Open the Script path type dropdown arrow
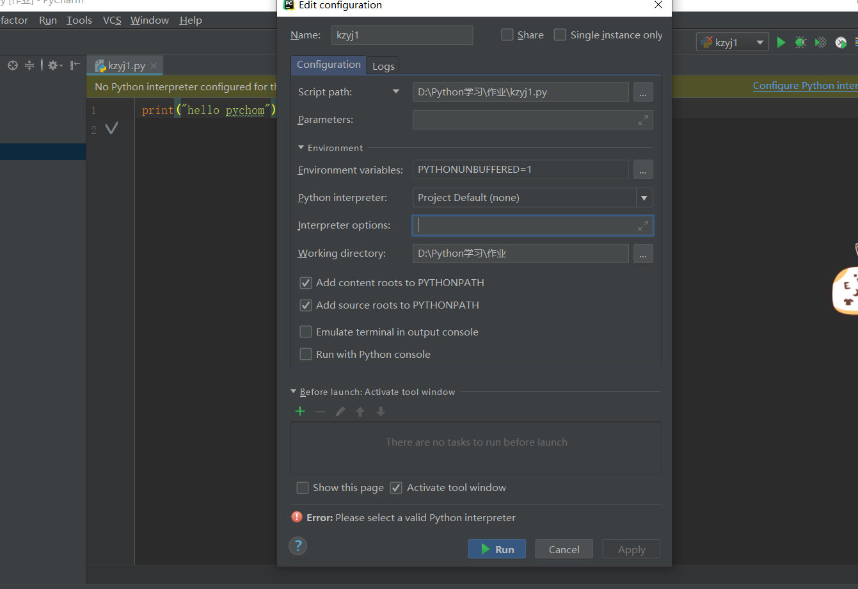Screen dimensions: 858x589 (396, 92)
